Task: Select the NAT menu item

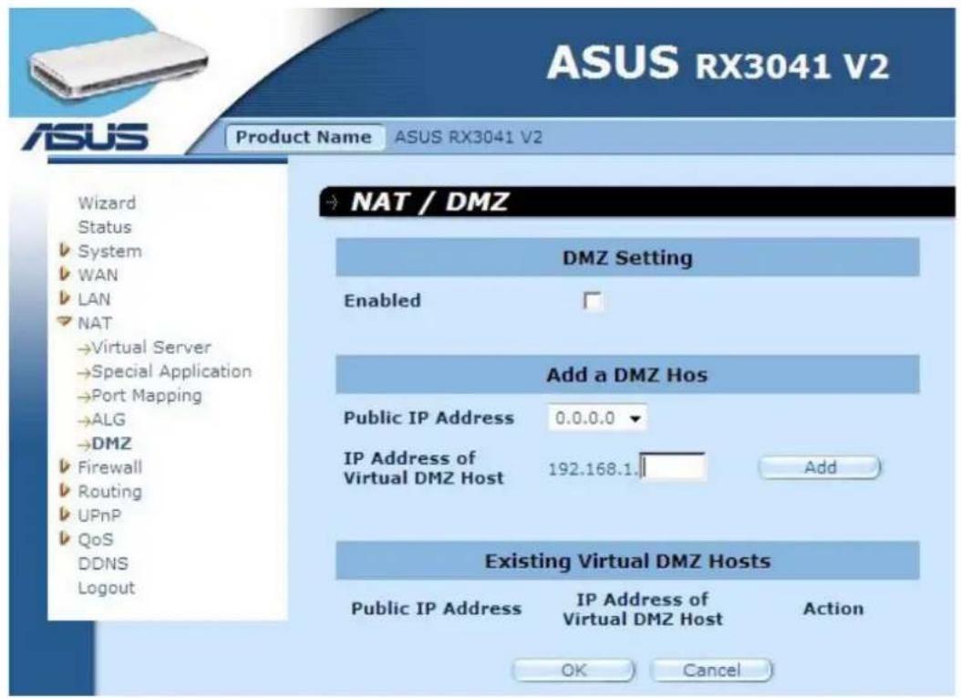Action: click(95, 323)
